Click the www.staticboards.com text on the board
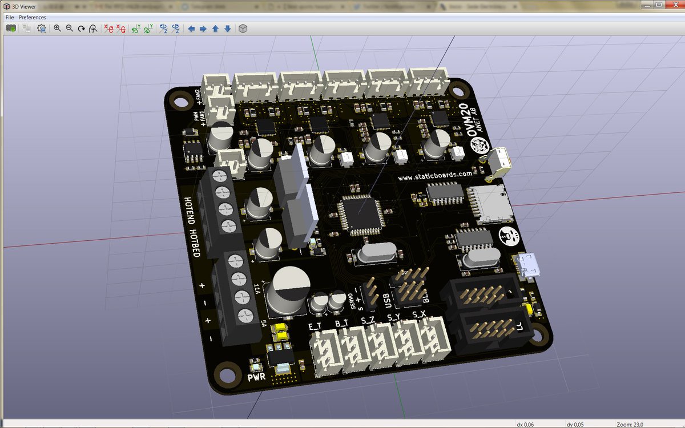Viewport: 685px width, 428px height. click(x=435, y=176)
